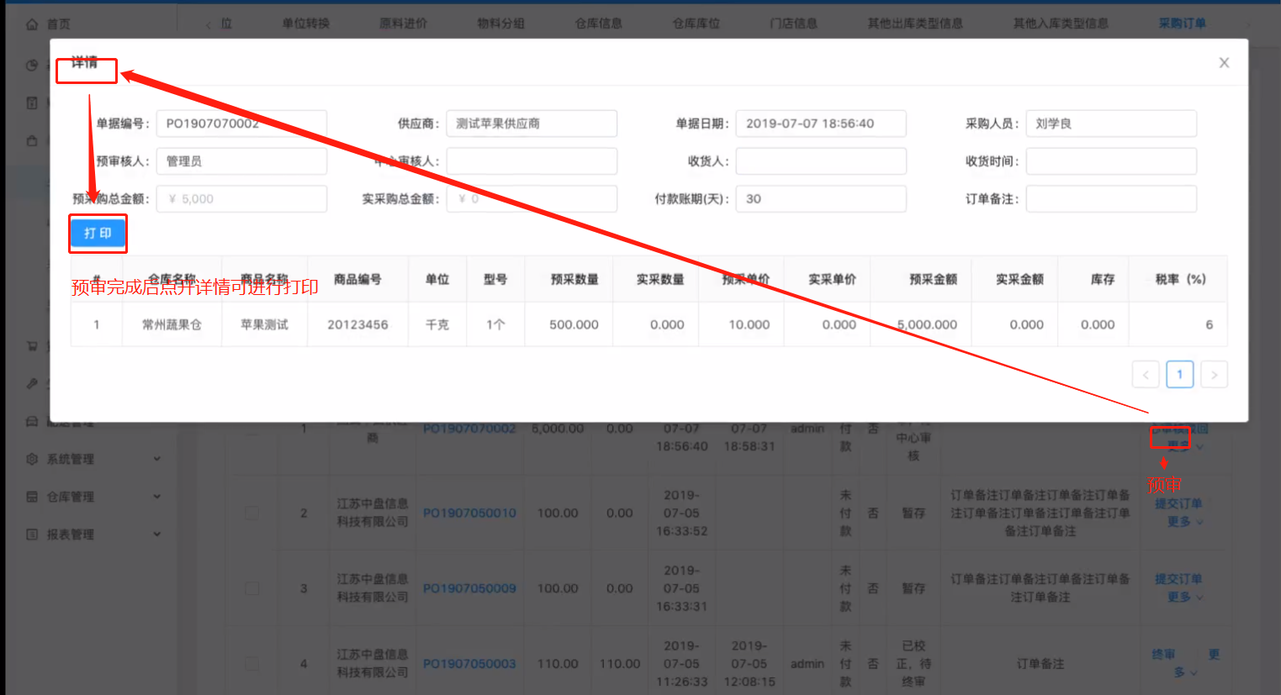Open 更多 dropdown for order PO1907050009
1281x695 pixels.
[1184, 598]
